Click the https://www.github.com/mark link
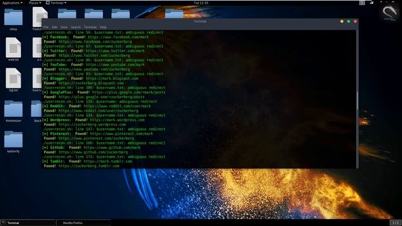Screen dimensions: 402x226 112,148
